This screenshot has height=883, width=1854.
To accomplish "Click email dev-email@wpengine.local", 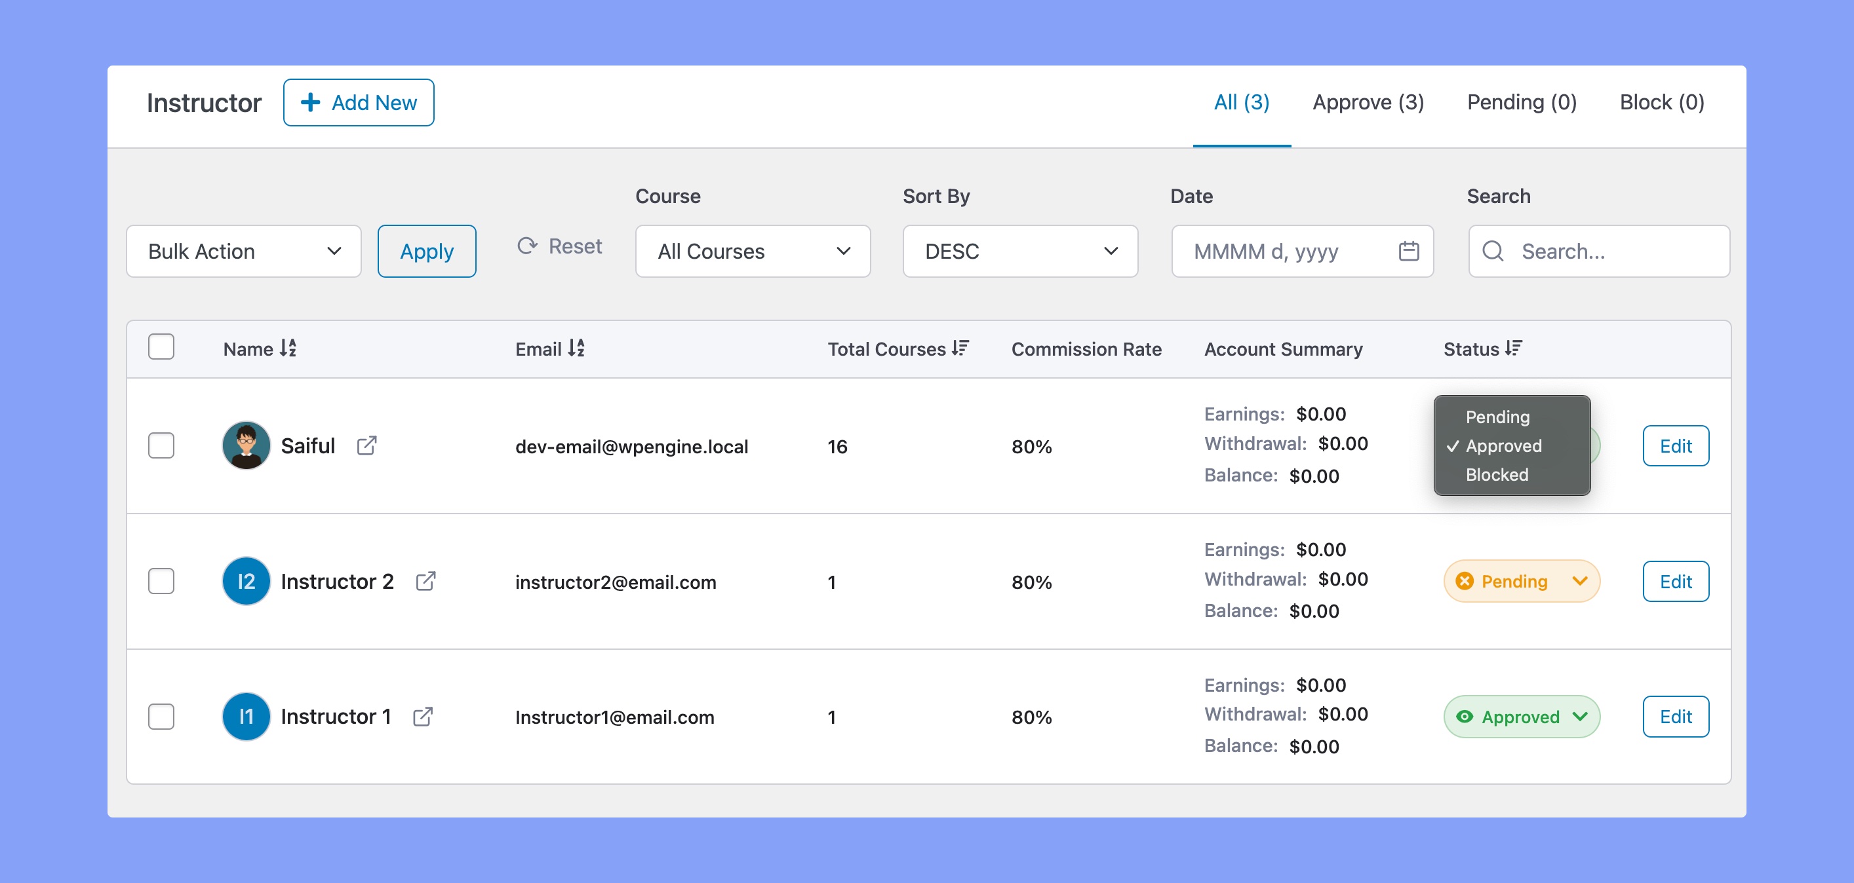I will [631, 447].
